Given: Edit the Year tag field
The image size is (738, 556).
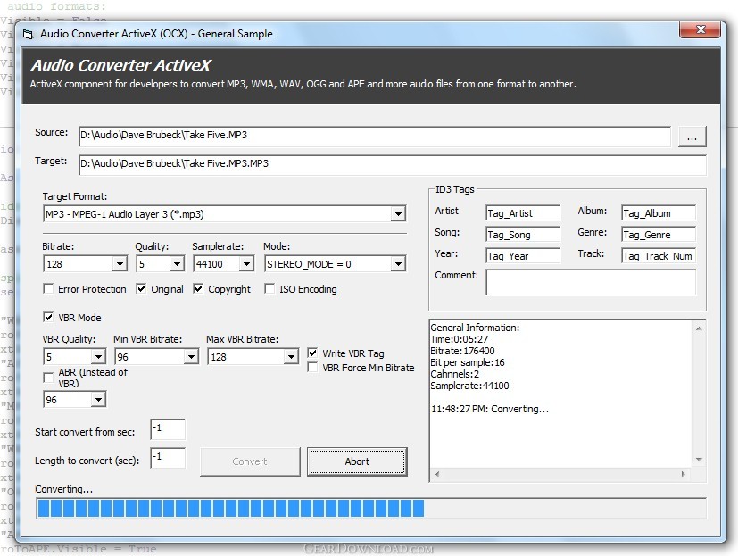Looking at the screenshot, I should 523,256.
